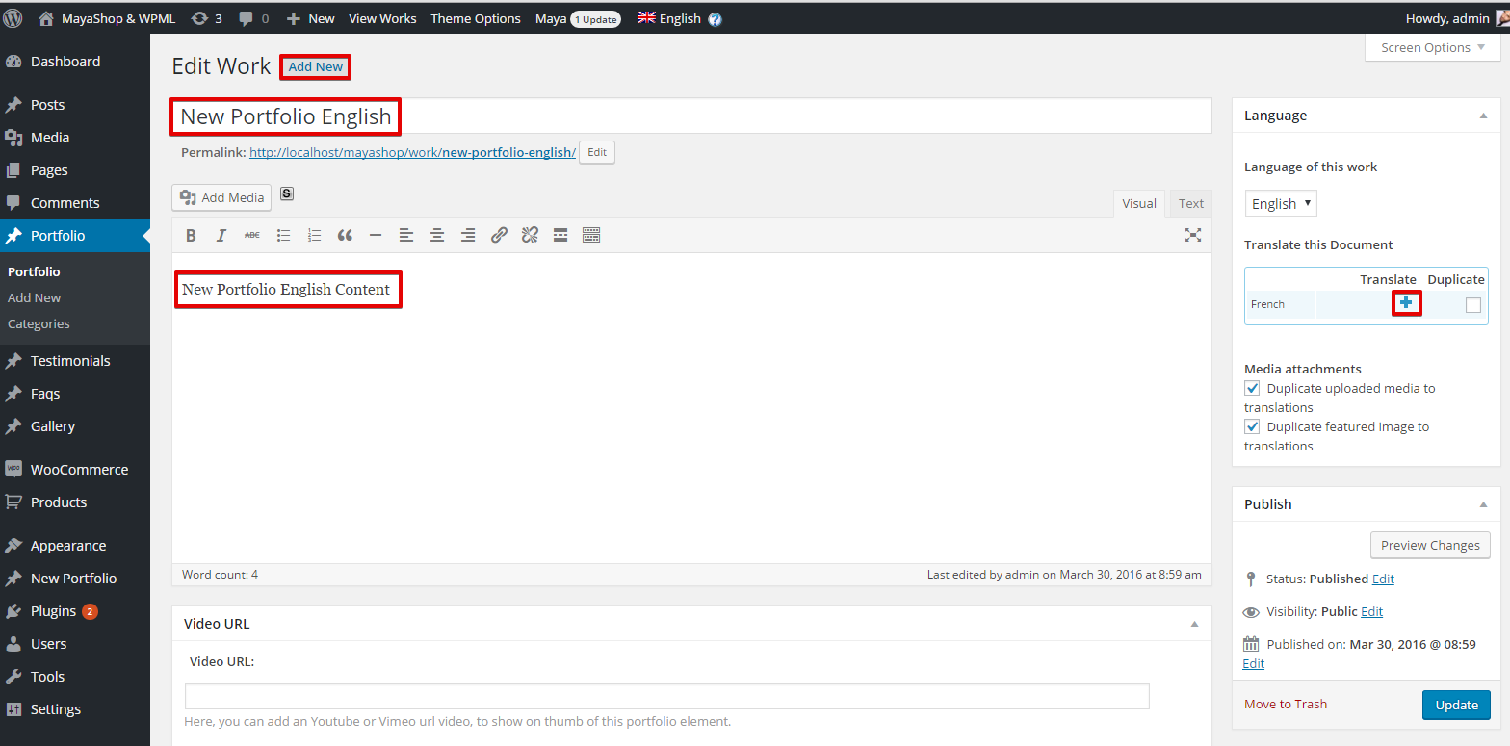The image size is (1510, 746).
Task: Open distraction-free fullscreen editor mode
Action: pos(1193,235)
